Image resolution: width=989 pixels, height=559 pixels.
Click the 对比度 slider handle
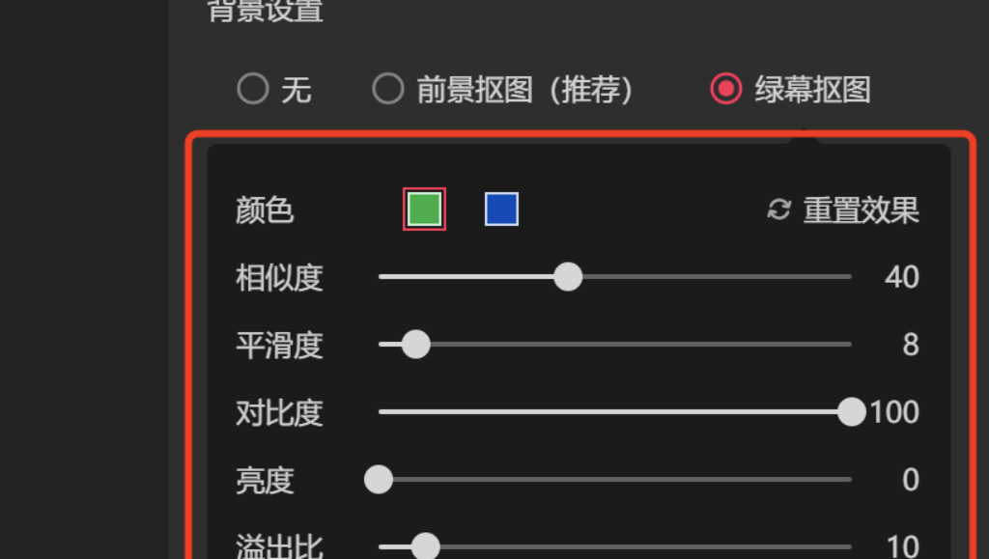pos(851,412)
